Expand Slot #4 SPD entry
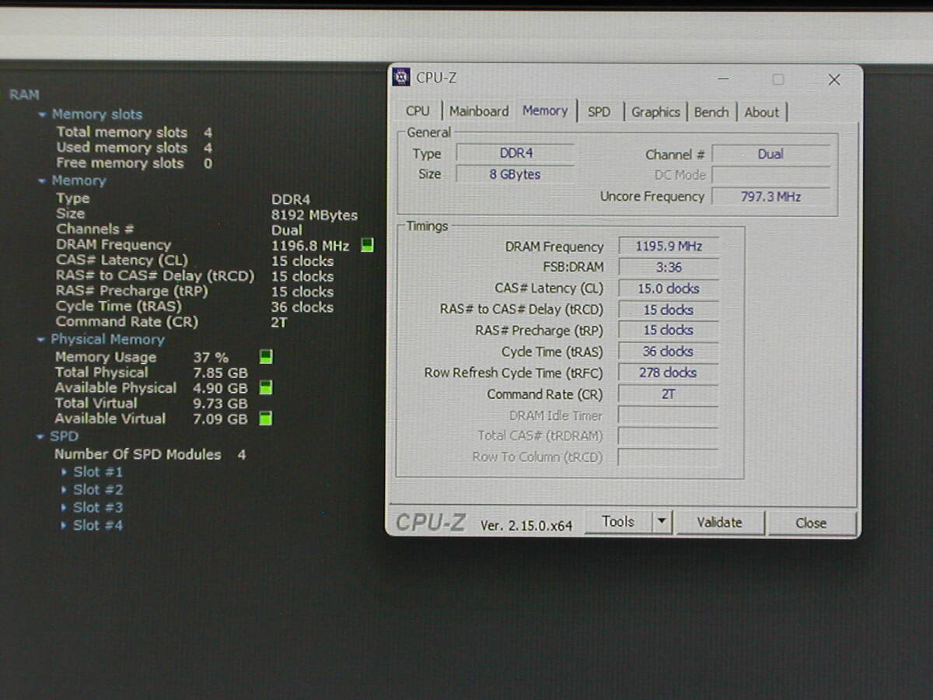 pos(65,526)
